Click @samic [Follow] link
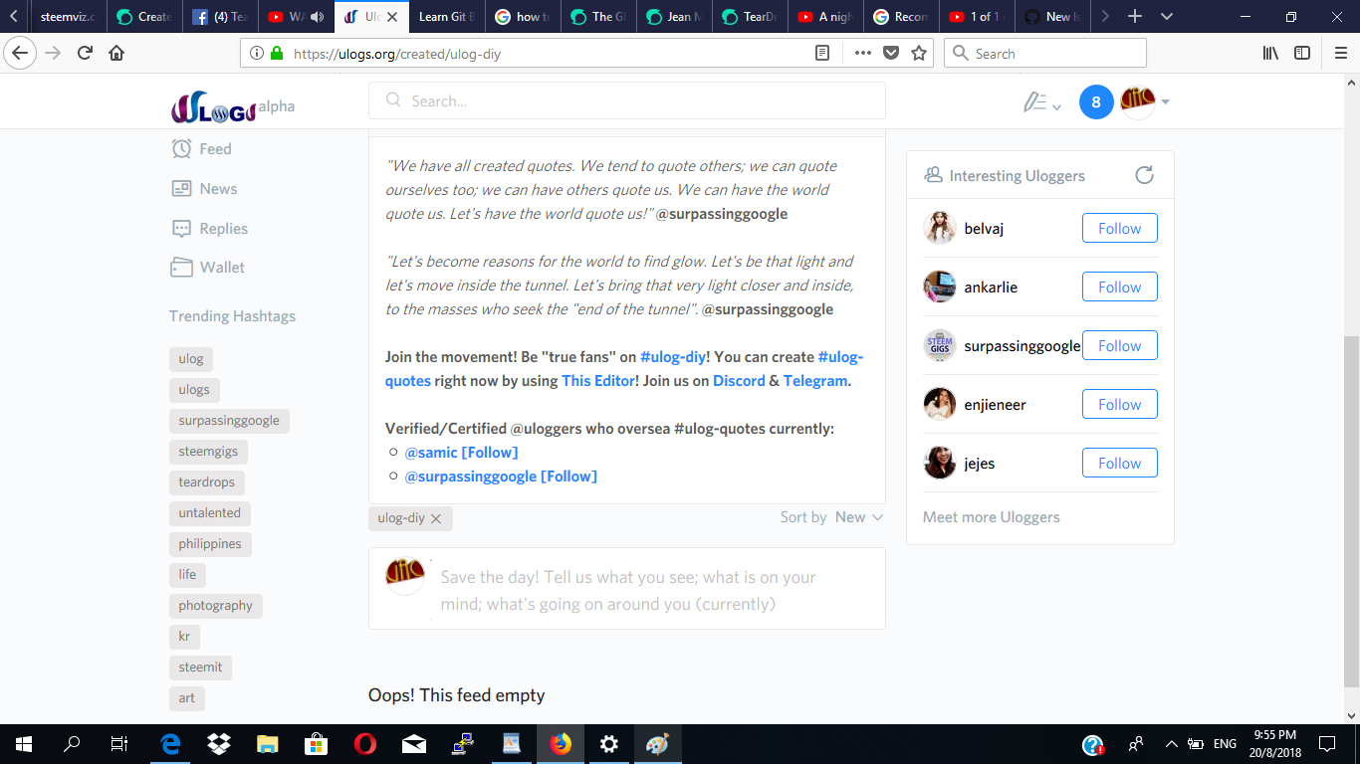This screenshot has width=1360, height=764. coord(462,453)
